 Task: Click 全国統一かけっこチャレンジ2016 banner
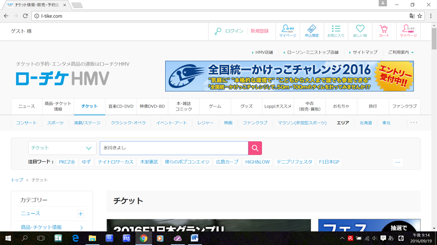tap(289, 76)
